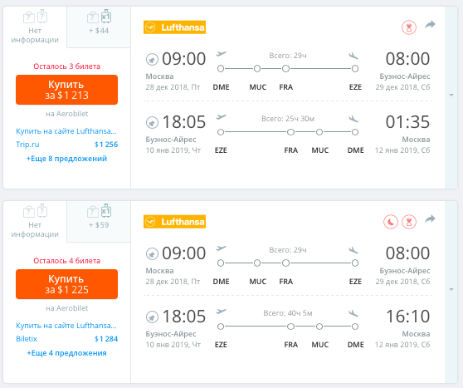Click hourglass long-layover icon on first ticket

409,27
